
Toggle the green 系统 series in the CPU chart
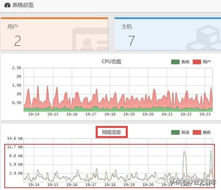pyautogui.click(x=175, y=62)
